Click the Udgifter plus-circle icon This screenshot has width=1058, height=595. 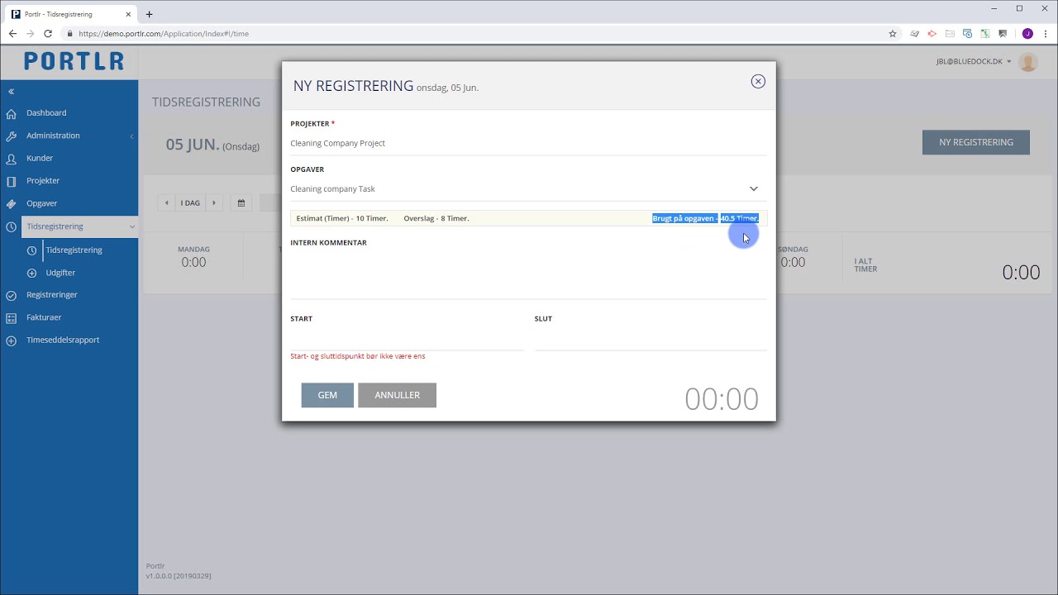[x=31, y=273]
